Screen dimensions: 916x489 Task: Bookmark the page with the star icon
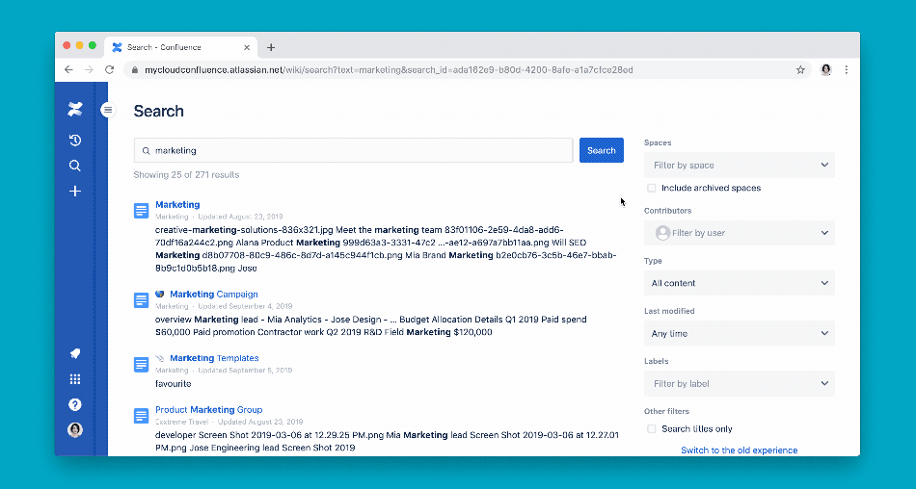(x=800, y=70)
